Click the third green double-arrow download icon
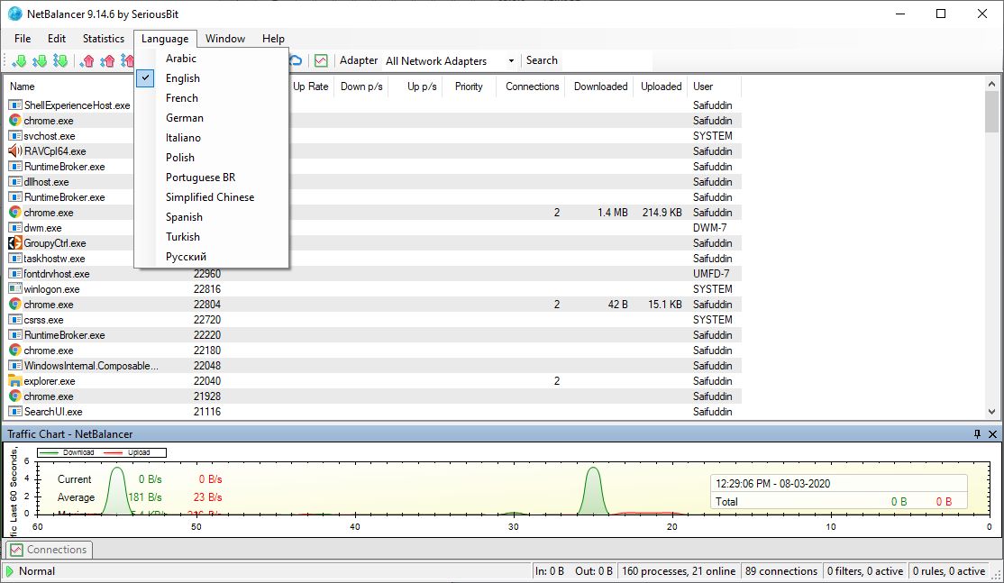 tap(60, 60)
